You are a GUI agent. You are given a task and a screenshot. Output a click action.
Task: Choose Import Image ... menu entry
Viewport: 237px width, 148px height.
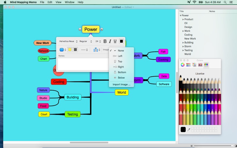point(121,85)
